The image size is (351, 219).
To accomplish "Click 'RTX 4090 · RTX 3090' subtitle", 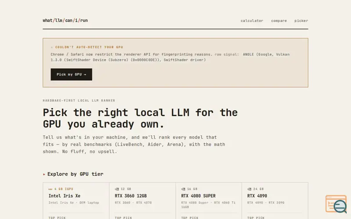I will [x=266, y=203].
